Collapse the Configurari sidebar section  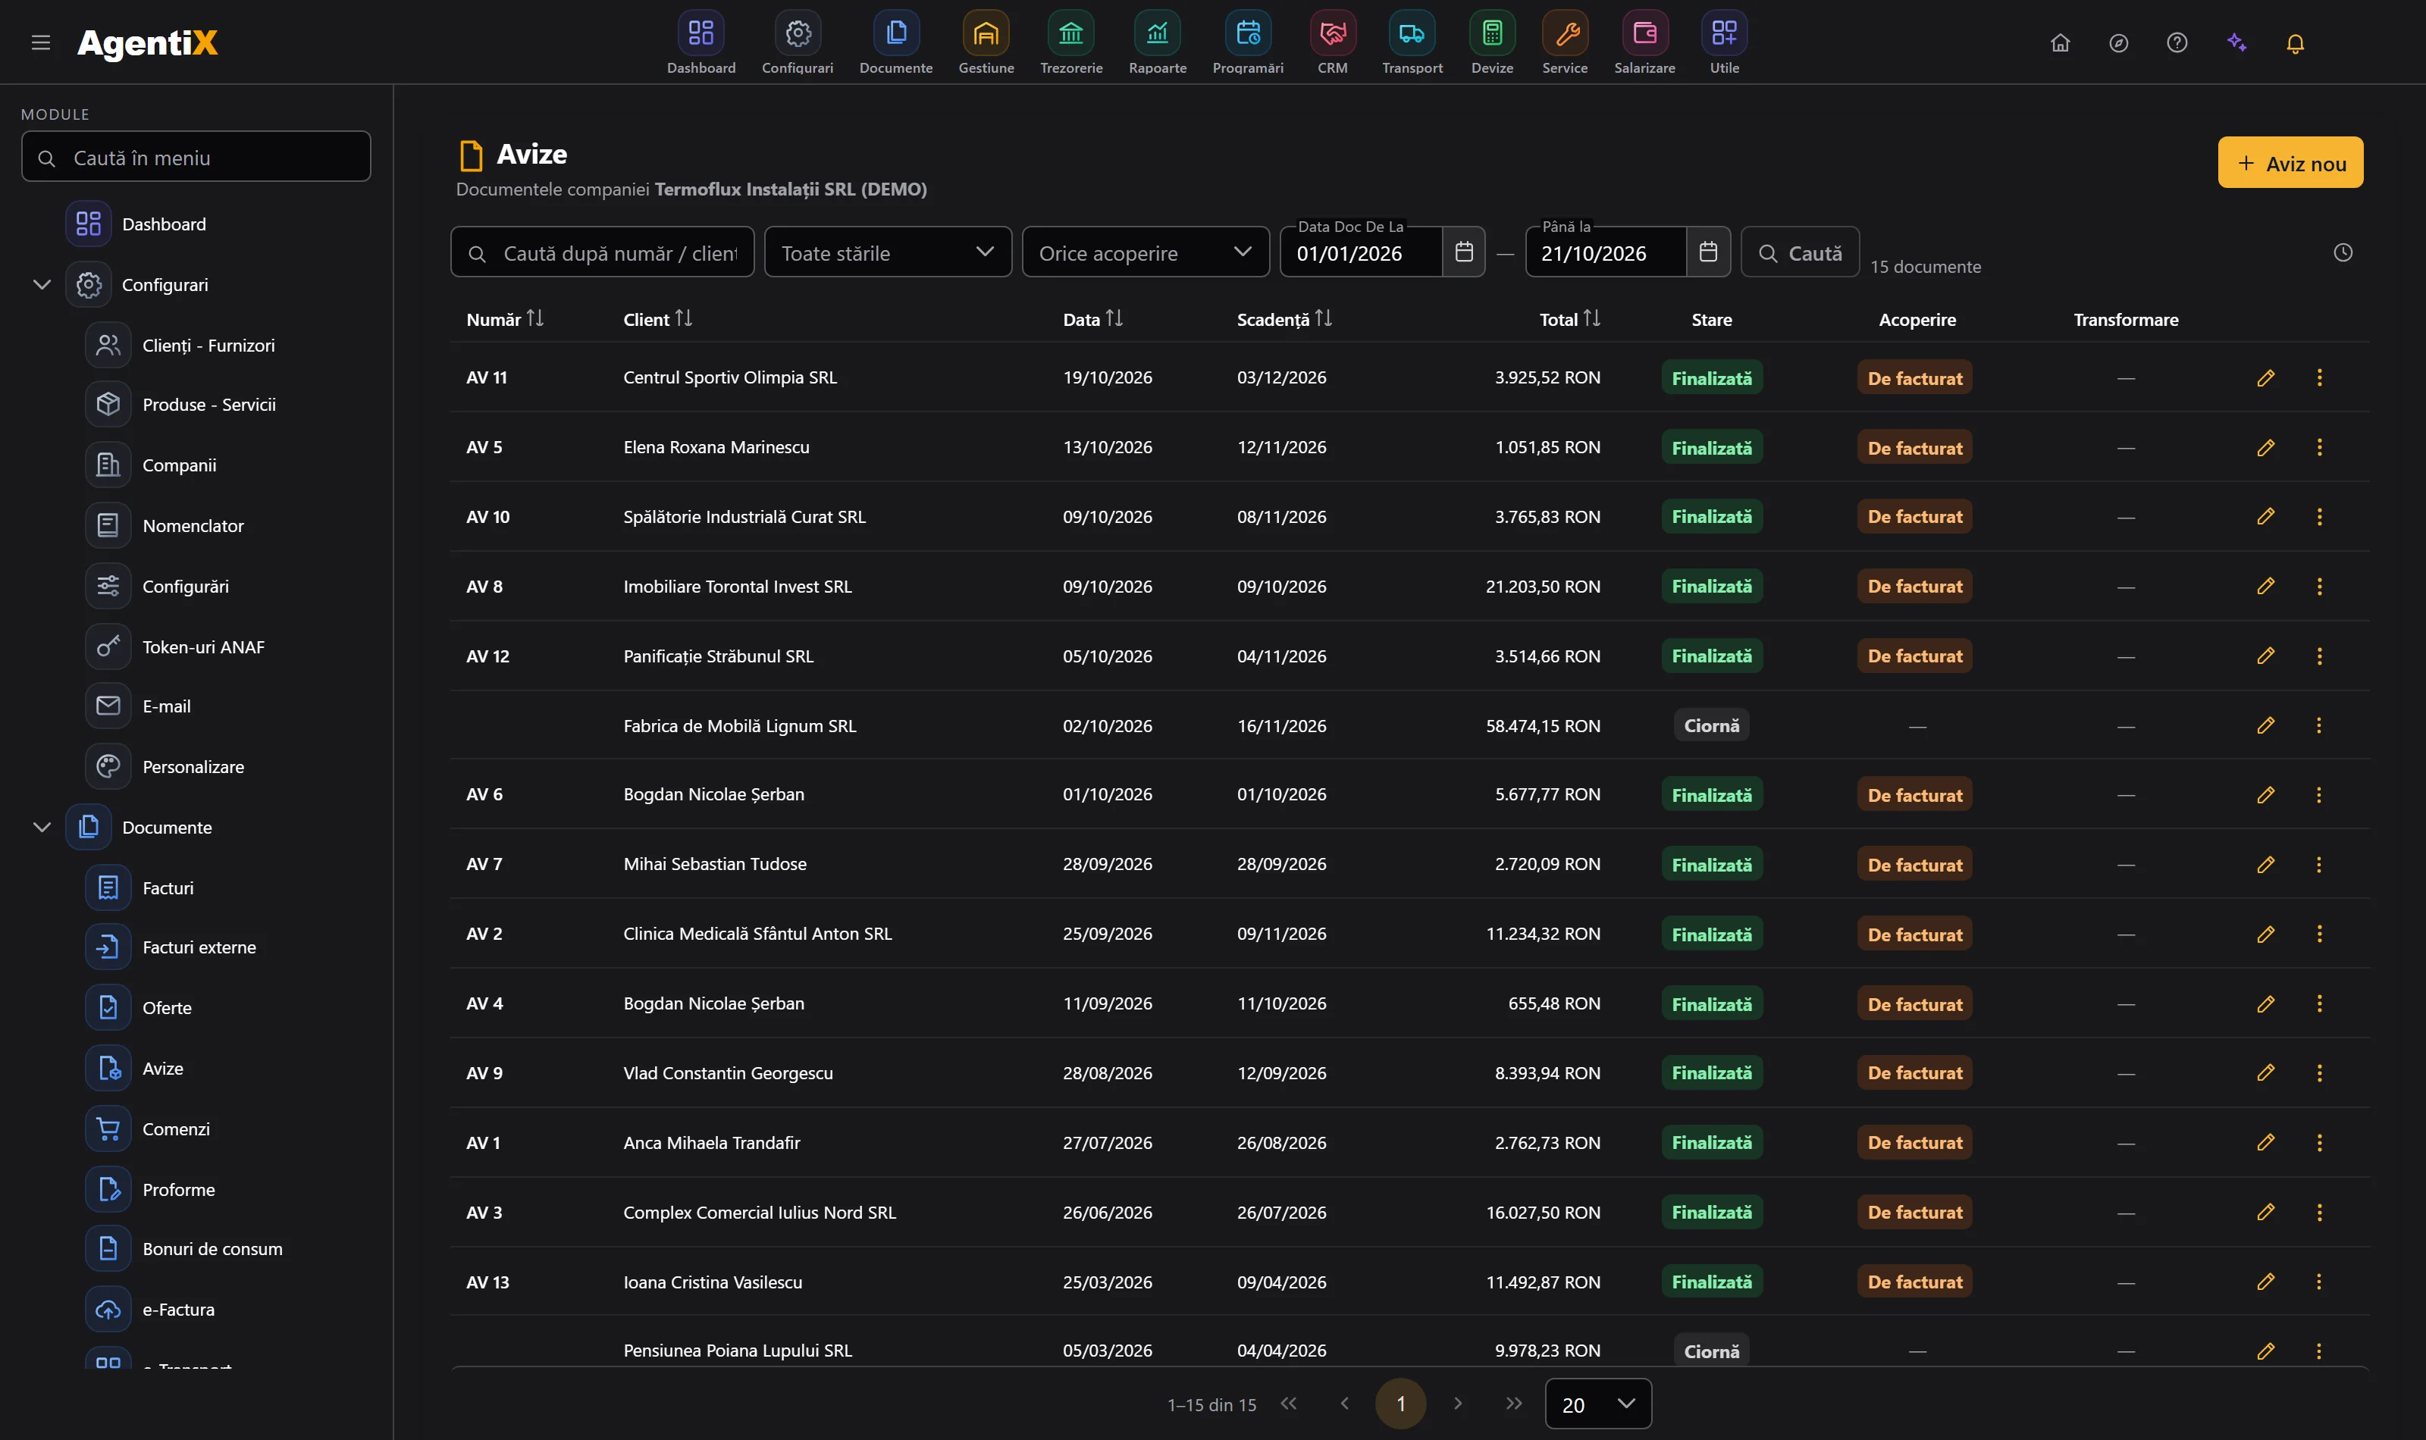(x=42, y=284)
